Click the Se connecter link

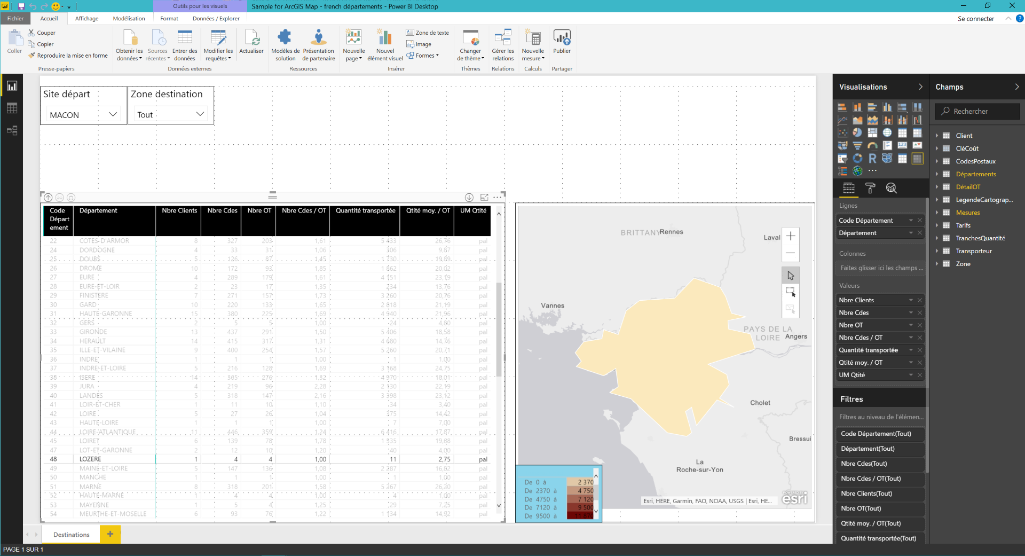(x=976, y=18)
